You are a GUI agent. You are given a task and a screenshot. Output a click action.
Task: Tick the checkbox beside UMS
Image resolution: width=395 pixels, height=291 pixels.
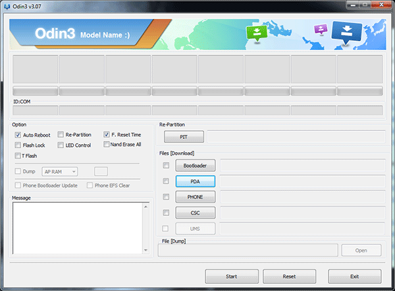[165, 228]
